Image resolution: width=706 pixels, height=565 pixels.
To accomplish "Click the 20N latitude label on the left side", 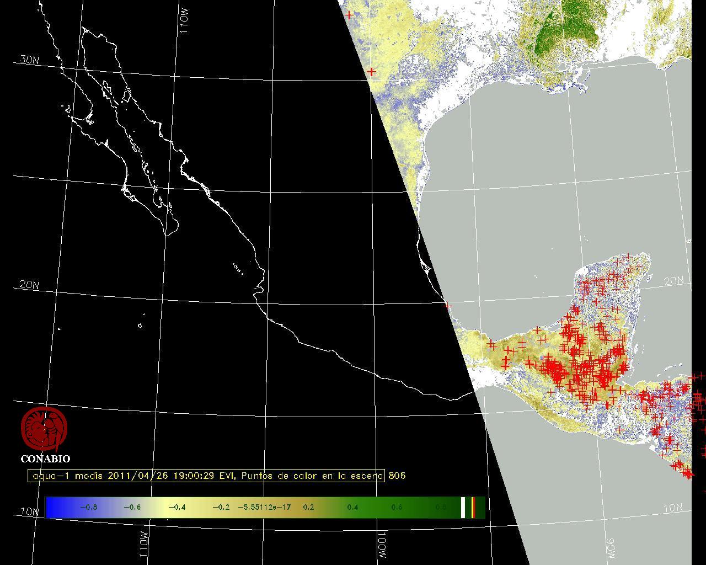I will 29,285.
